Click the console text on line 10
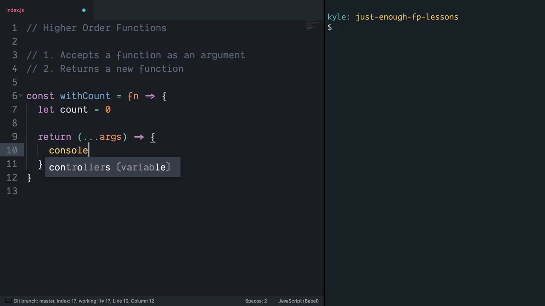 (68, 150)
